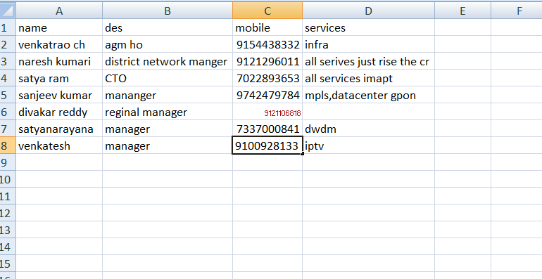Select cell containing 'naresh kumari'
Image resolution: width=542 pixels, height=279 pixels.
point(59,61)
